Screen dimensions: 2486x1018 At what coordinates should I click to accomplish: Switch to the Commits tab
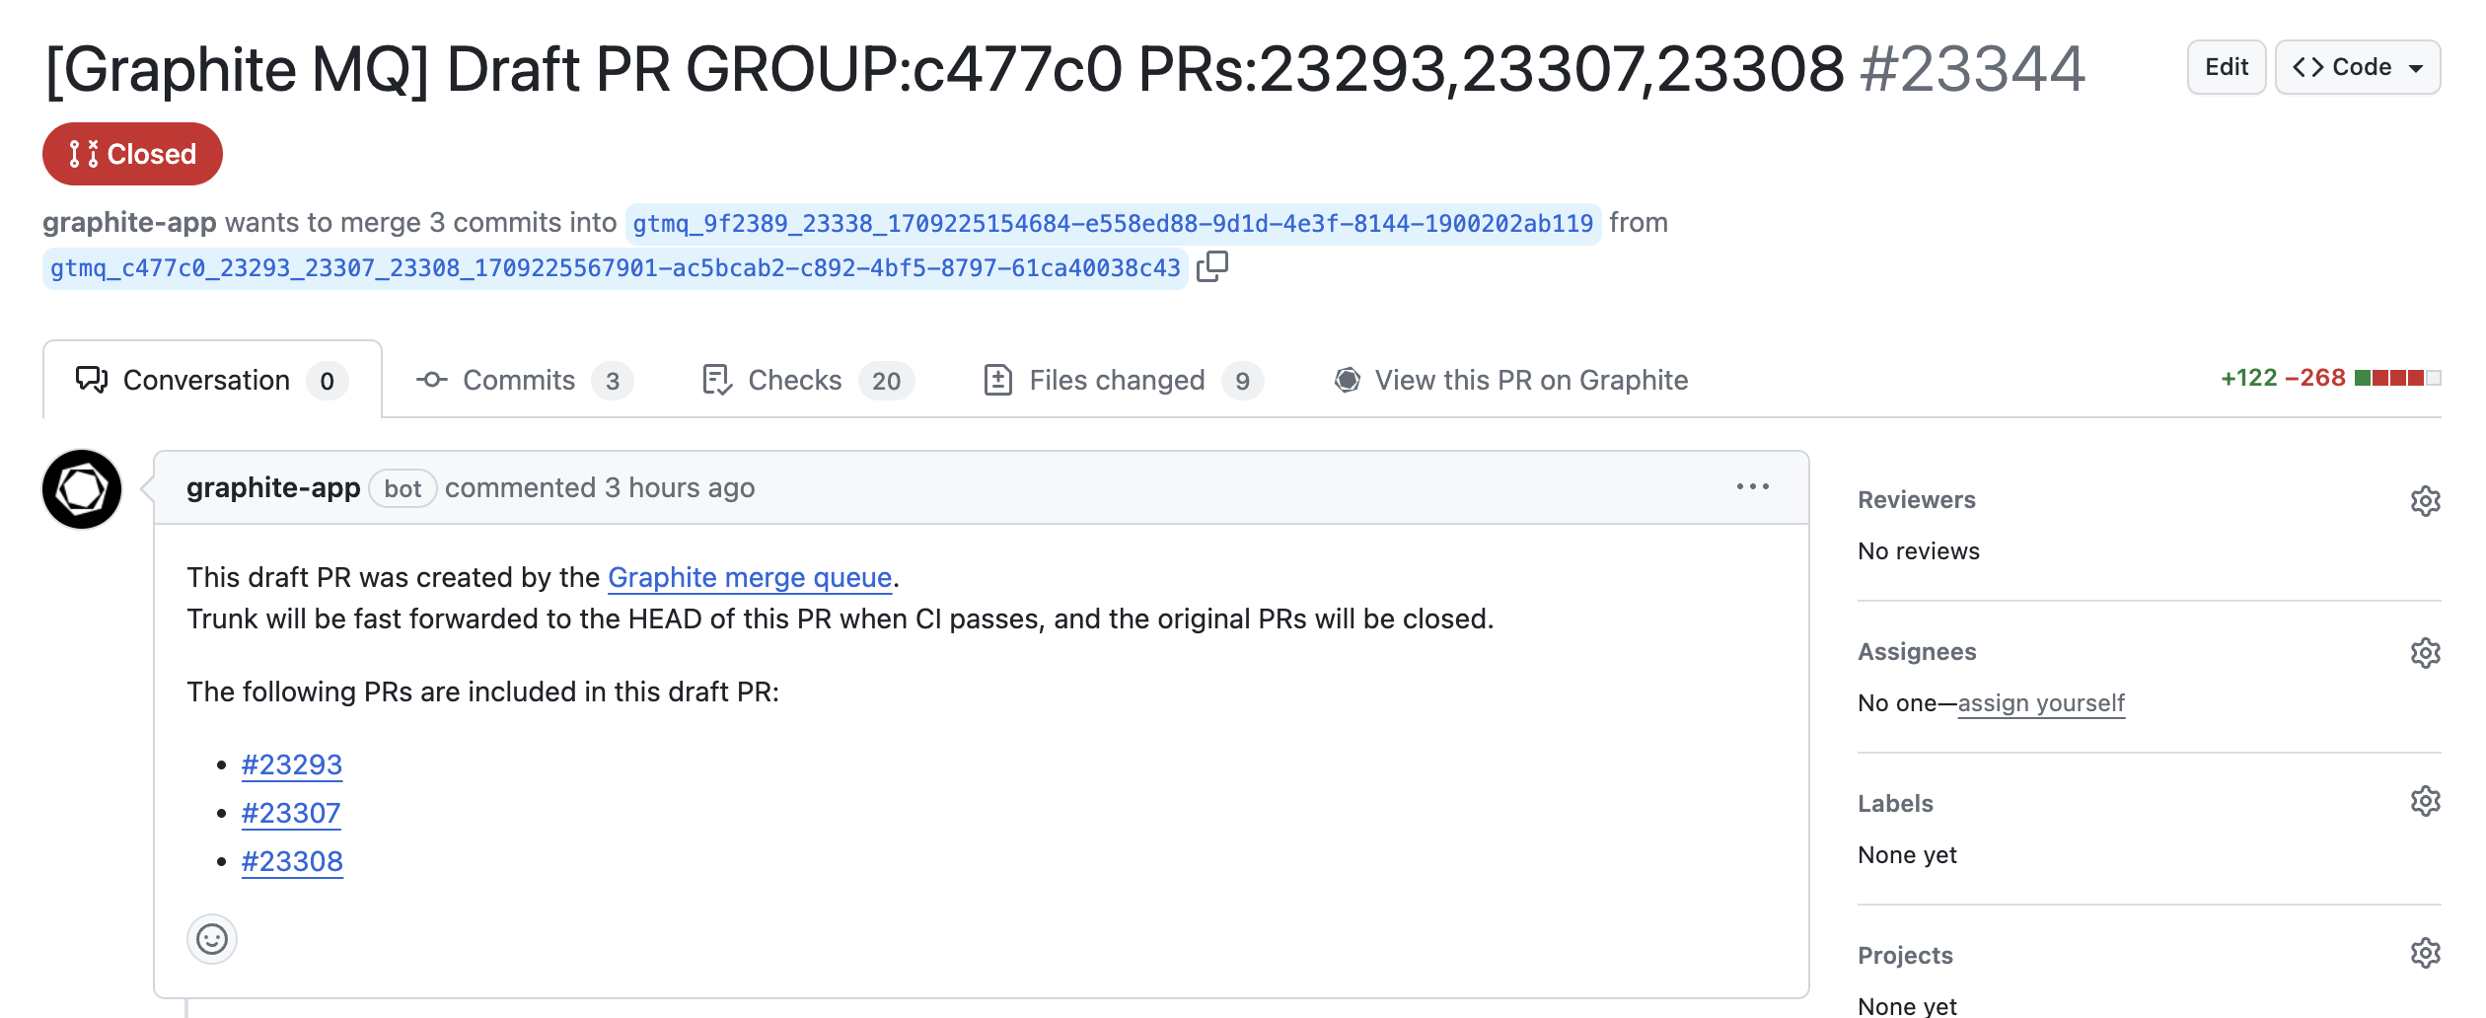[x=524, y=381]
